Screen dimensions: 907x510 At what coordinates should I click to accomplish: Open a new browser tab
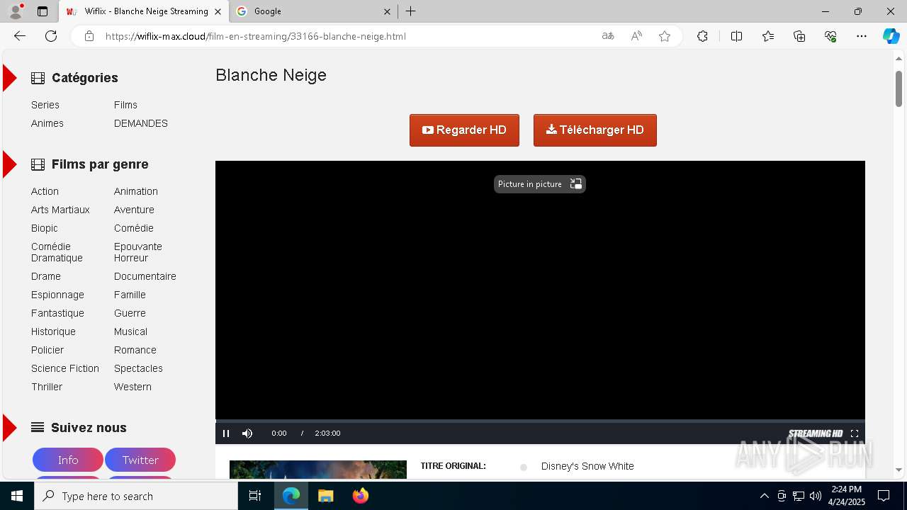coord(411,11)
